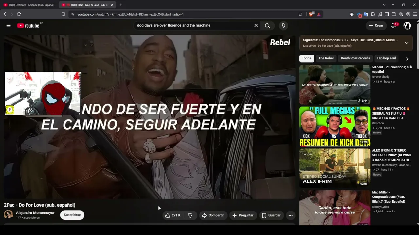Open the Preguntar AI button
The width and height of the screenshot is (419, 235).
pyautogui.click(x=243, y=215)
